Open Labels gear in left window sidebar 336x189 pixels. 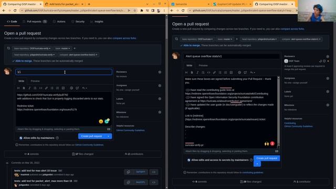160,99
